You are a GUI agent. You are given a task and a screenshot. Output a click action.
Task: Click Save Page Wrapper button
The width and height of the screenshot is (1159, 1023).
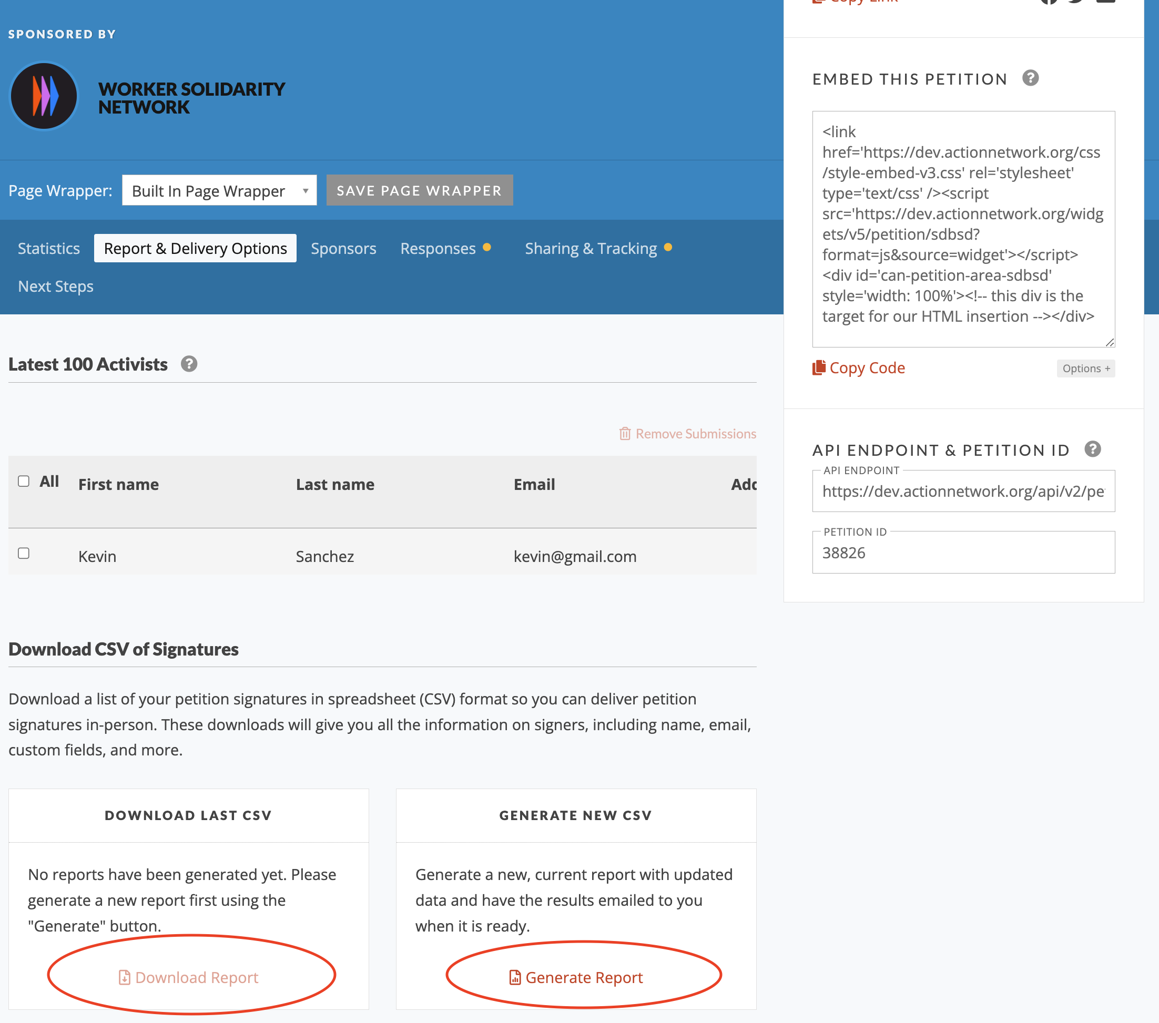point(420,190)
